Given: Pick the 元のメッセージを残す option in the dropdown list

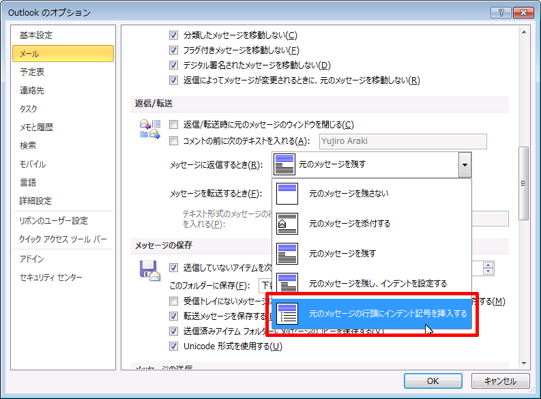Looking at the screenshot, I should [372, 254].
